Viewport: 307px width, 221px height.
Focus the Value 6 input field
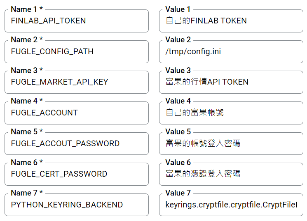click(231, 174)
